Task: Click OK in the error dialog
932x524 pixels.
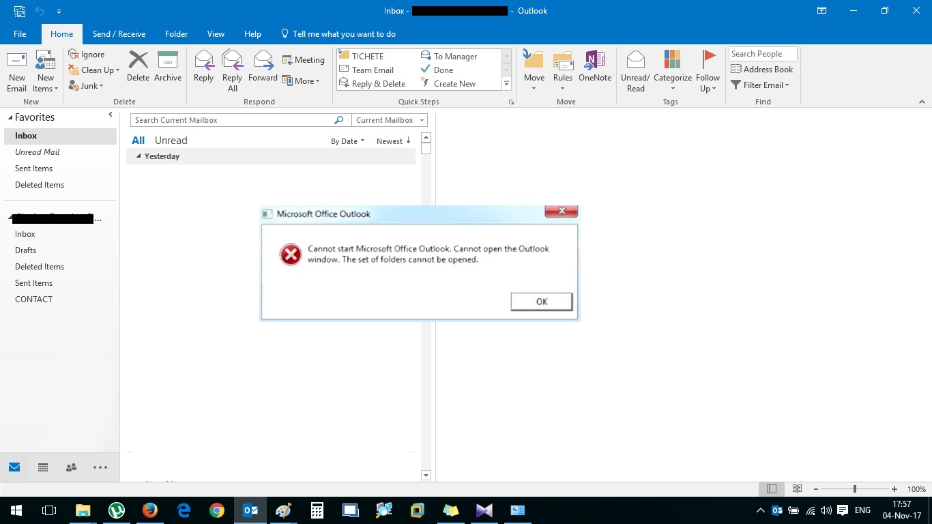Action: click(x=542, y=302)
